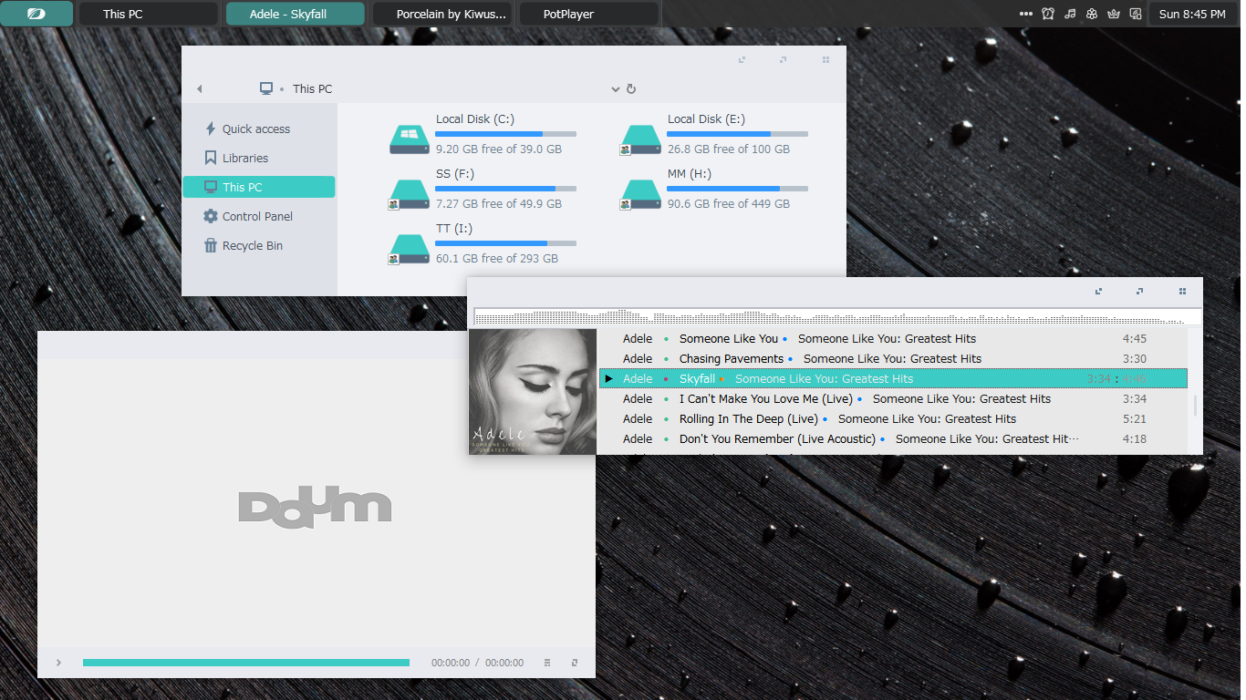This screenshot has width=1246, height=700.
Task: Select MM (H:) drive icon
Action: tap(640, 193)
